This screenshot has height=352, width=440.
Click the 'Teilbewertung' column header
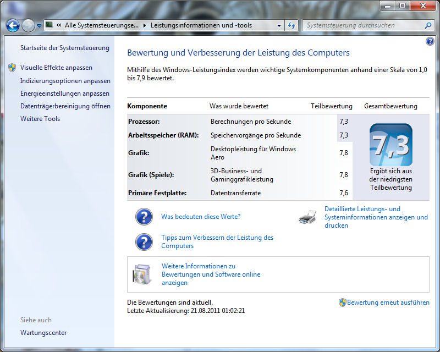[332, 106]
